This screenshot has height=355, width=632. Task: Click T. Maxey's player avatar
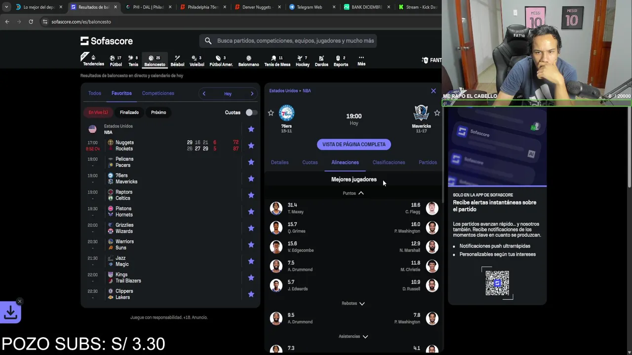276,208
